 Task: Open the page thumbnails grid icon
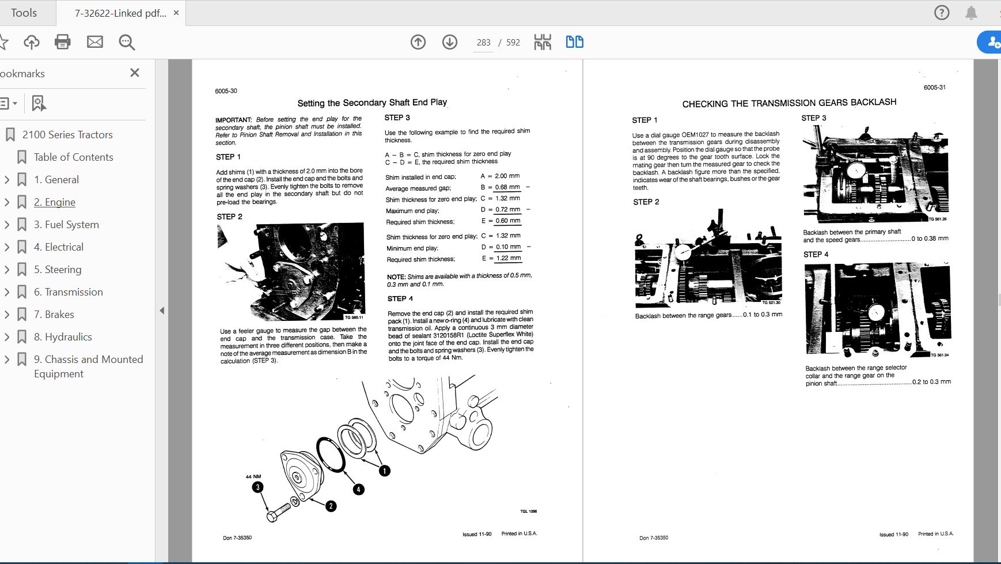(543, 41)
